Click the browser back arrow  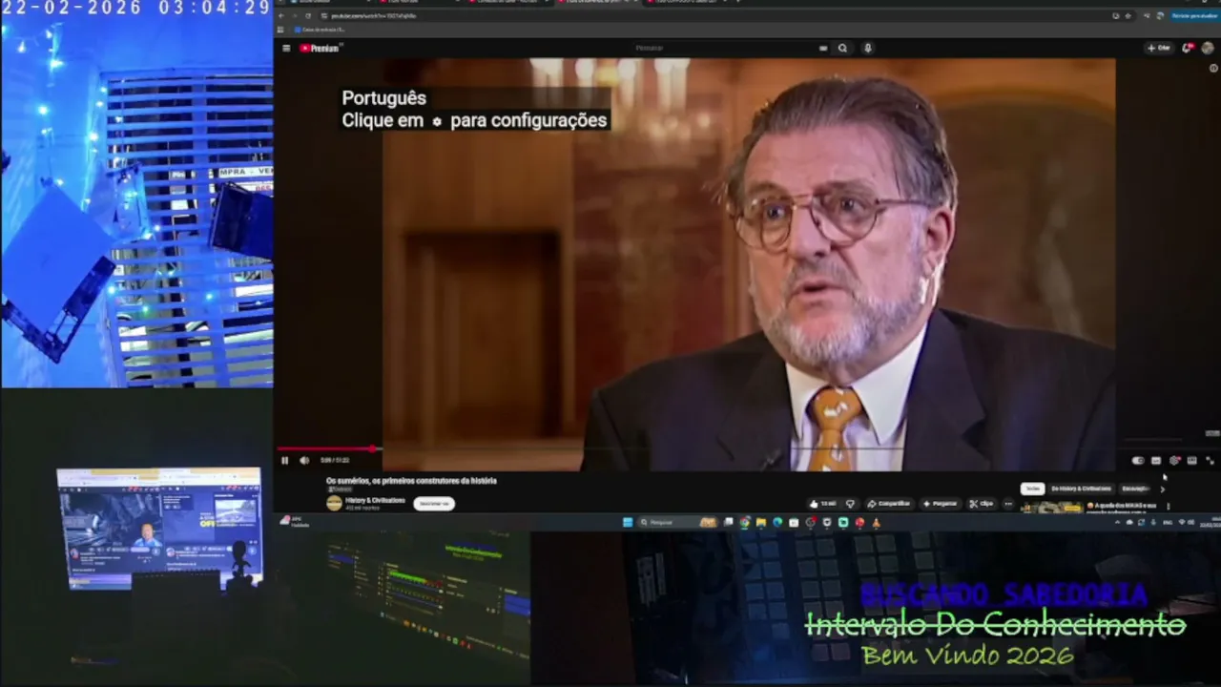pyautogui.click(x=283, y=16)
